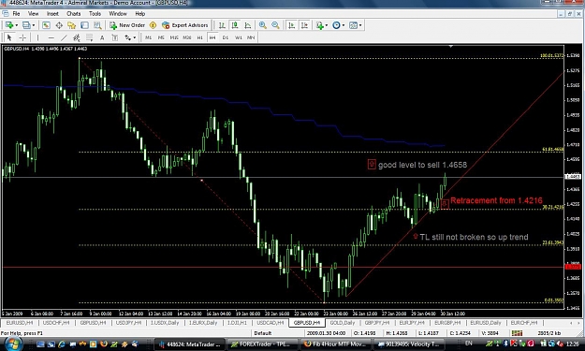Open the Help menu
This screenshot has height=351, width=585.
tap(139, 14)
